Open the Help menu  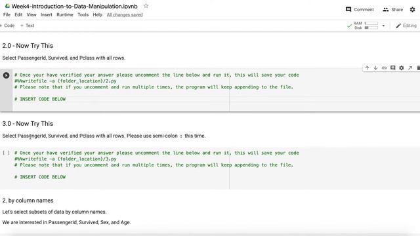[98, 14]
